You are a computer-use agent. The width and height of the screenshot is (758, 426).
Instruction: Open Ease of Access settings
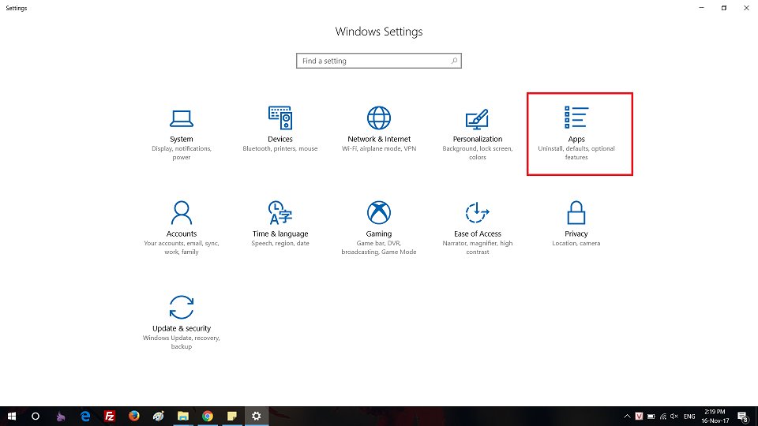pos(477,228)
